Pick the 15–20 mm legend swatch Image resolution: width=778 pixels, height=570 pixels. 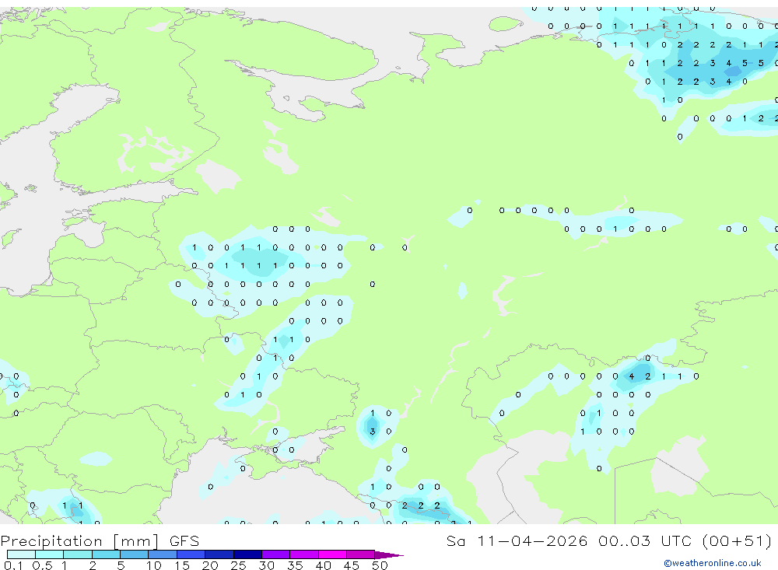pos(191,554)
